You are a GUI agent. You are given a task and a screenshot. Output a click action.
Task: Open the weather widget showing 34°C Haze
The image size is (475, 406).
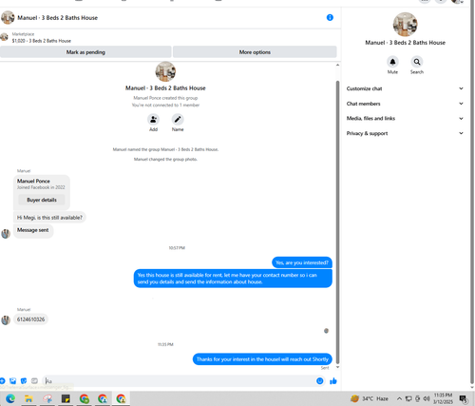point(370,398)
